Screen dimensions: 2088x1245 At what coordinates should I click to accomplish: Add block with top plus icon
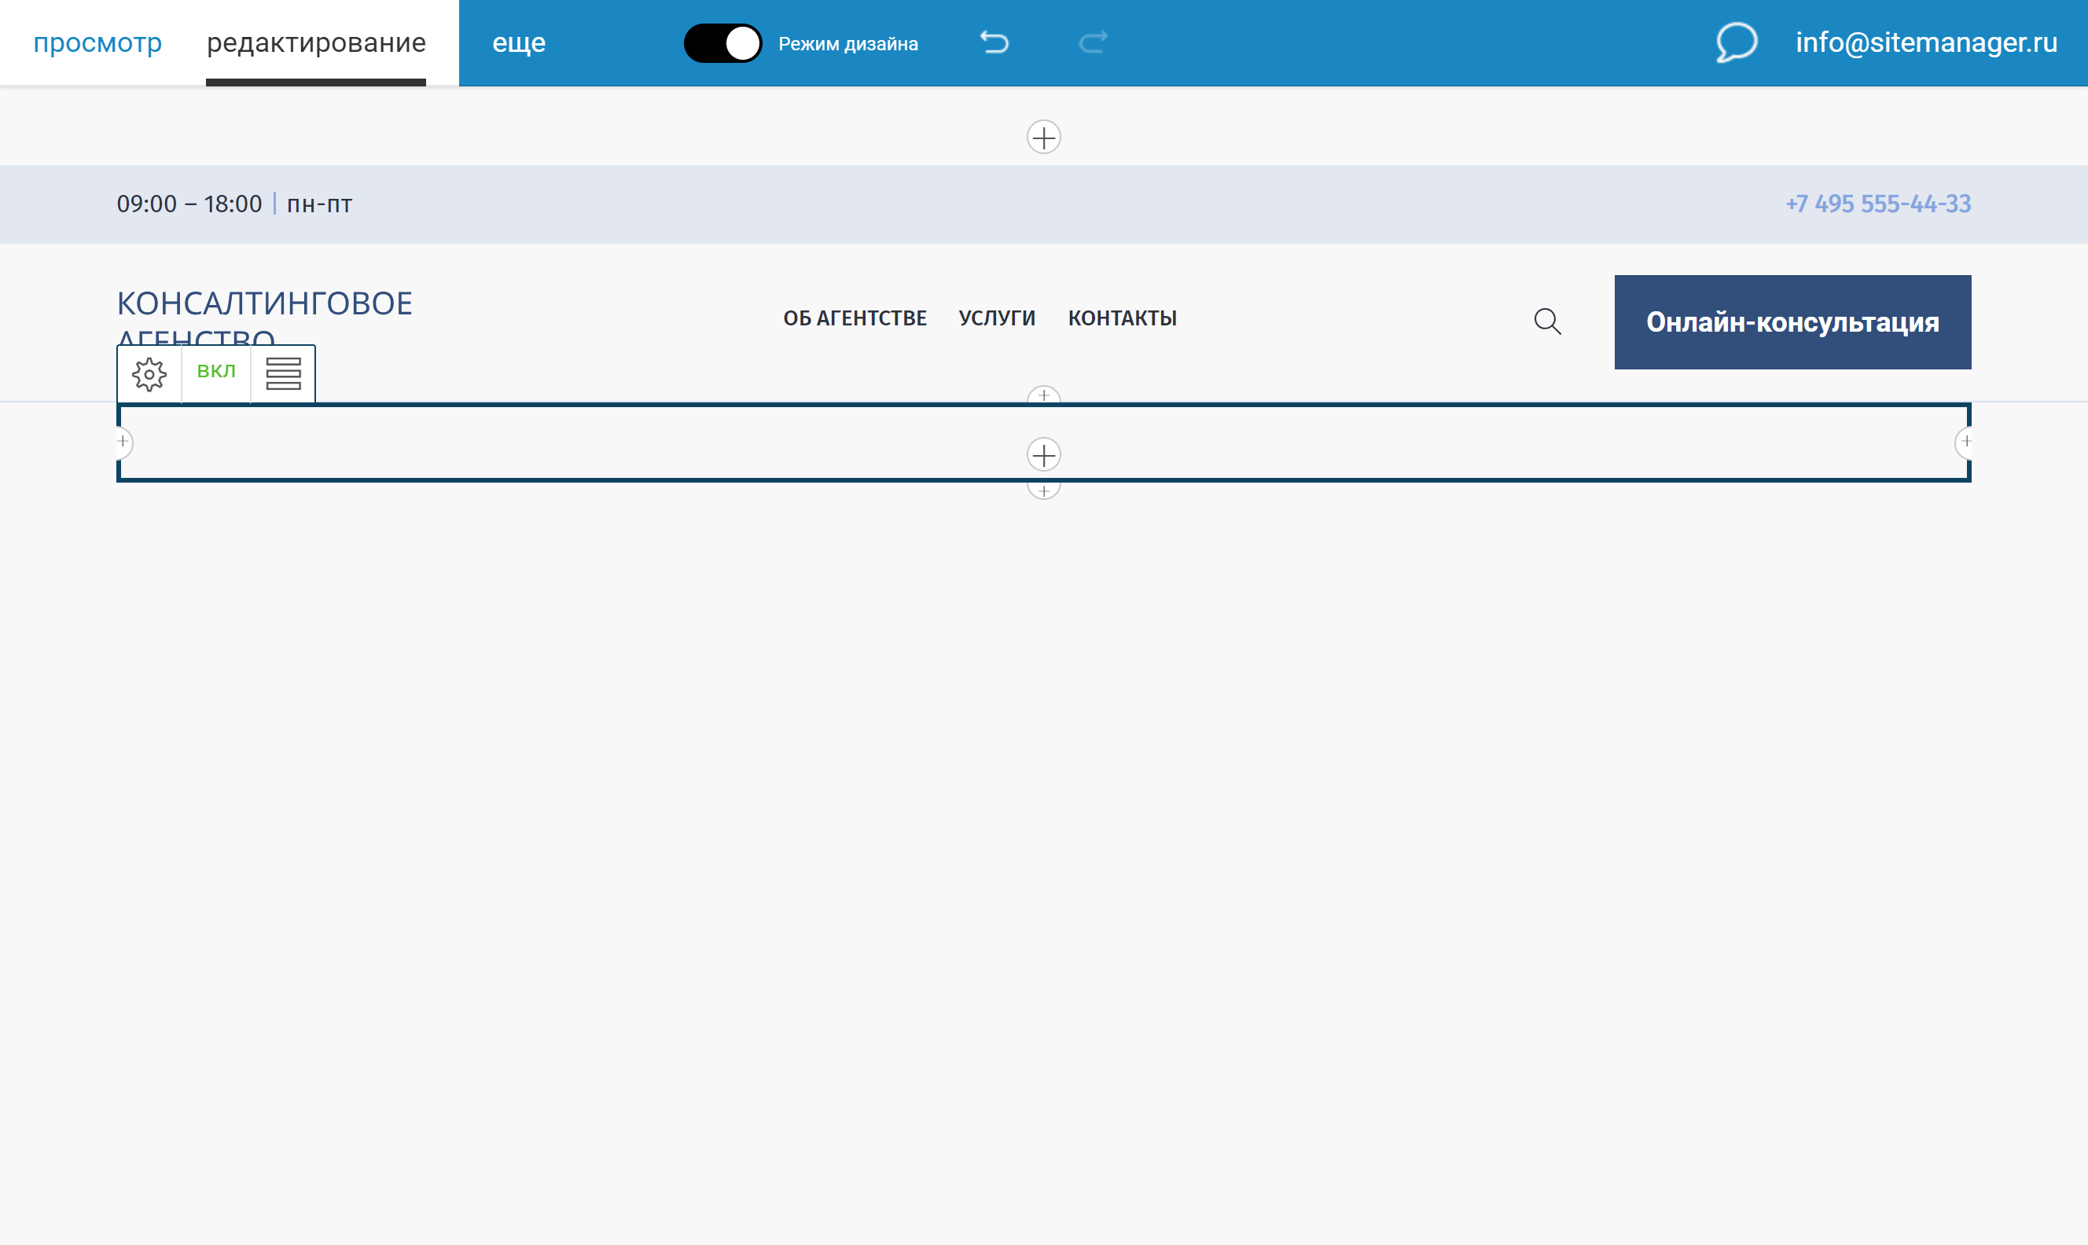(1043, 137)
